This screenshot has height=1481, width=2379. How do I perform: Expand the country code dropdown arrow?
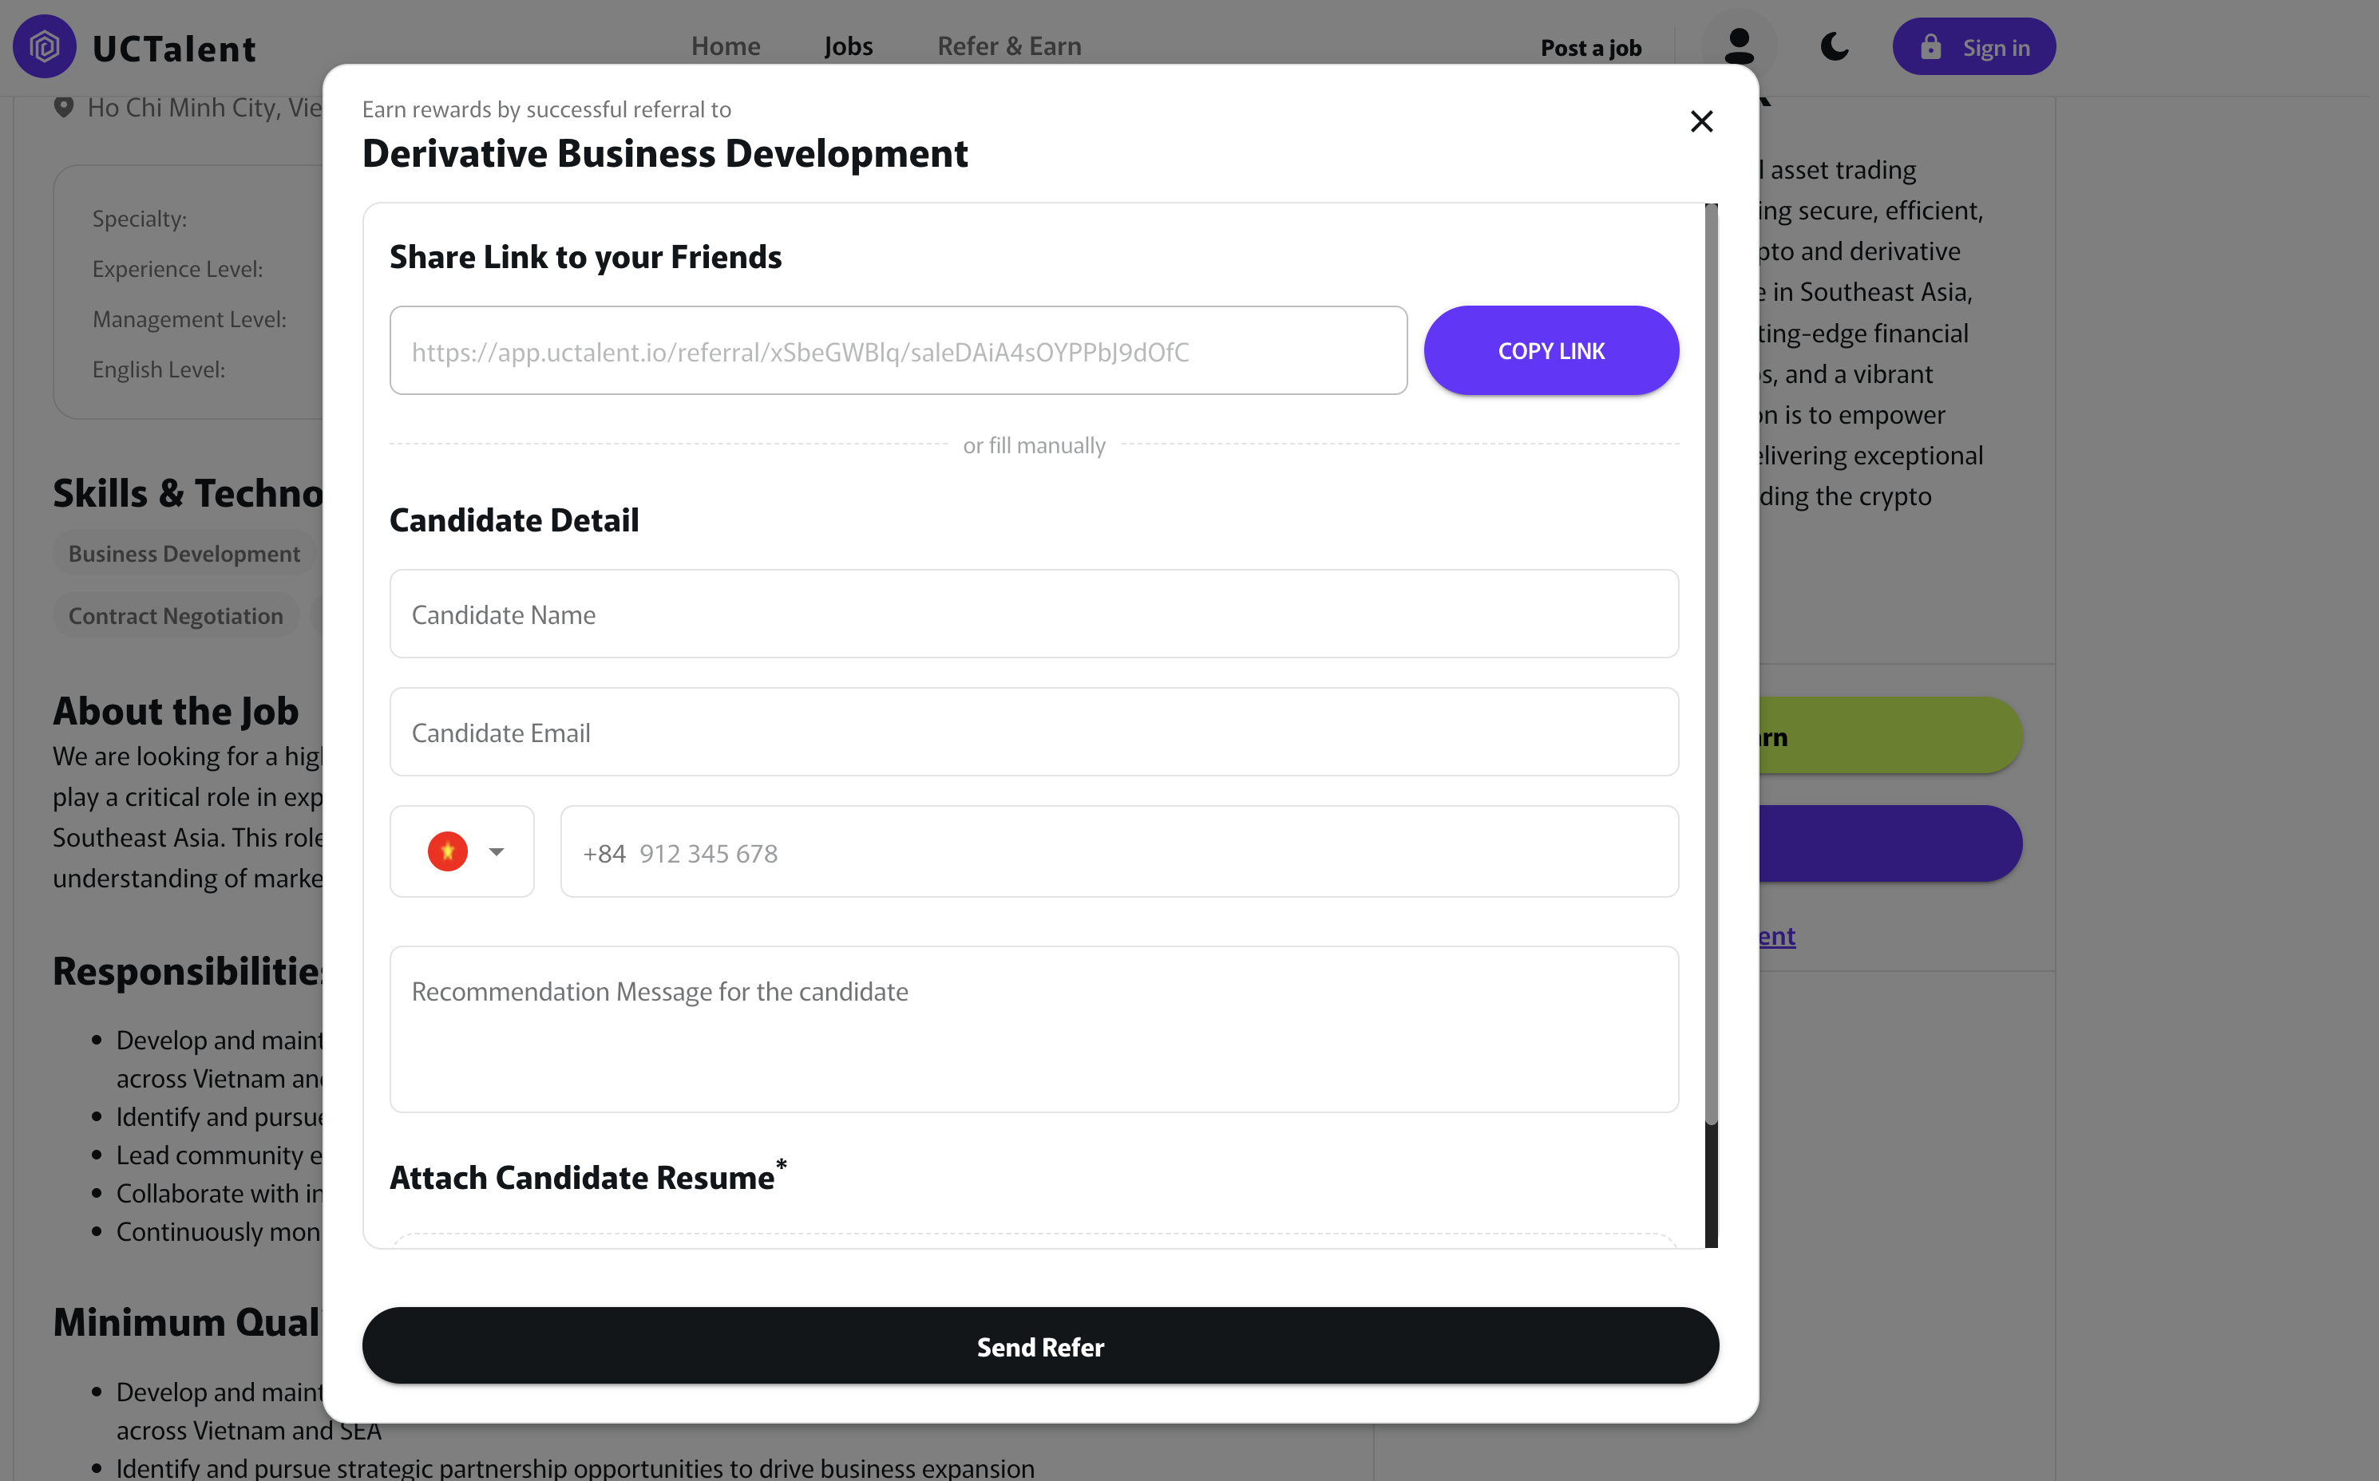click(497, 851)
